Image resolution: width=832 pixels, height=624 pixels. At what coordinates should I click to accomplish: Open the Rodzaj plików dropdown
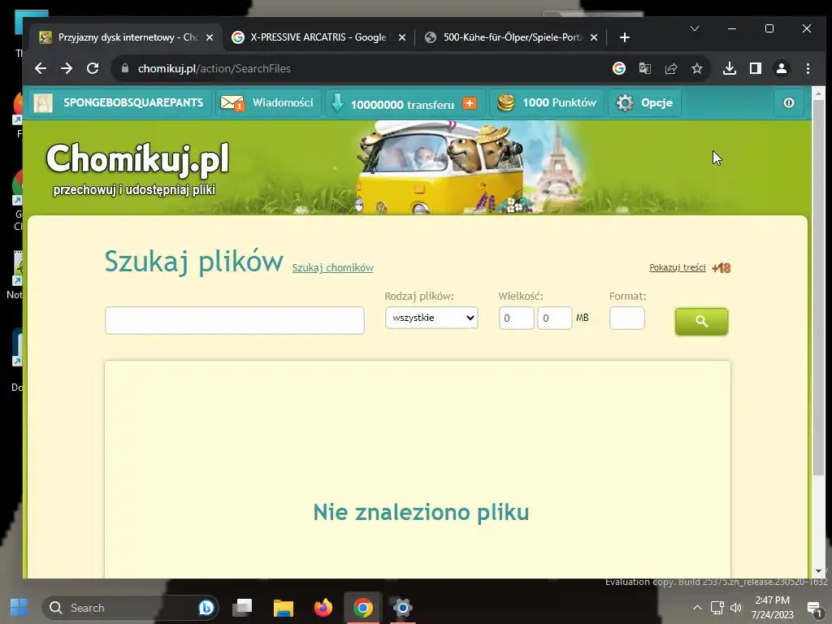(x=431, y=318)
